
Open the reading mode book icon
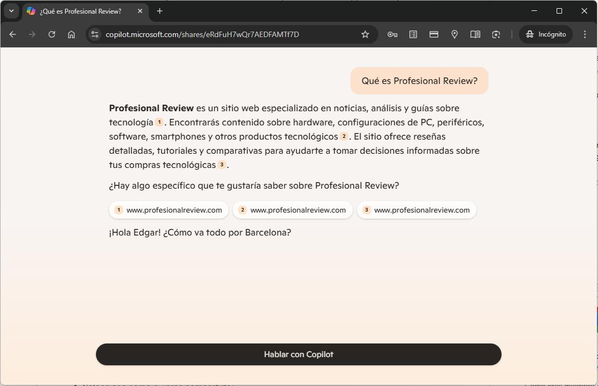coord(475,34)
